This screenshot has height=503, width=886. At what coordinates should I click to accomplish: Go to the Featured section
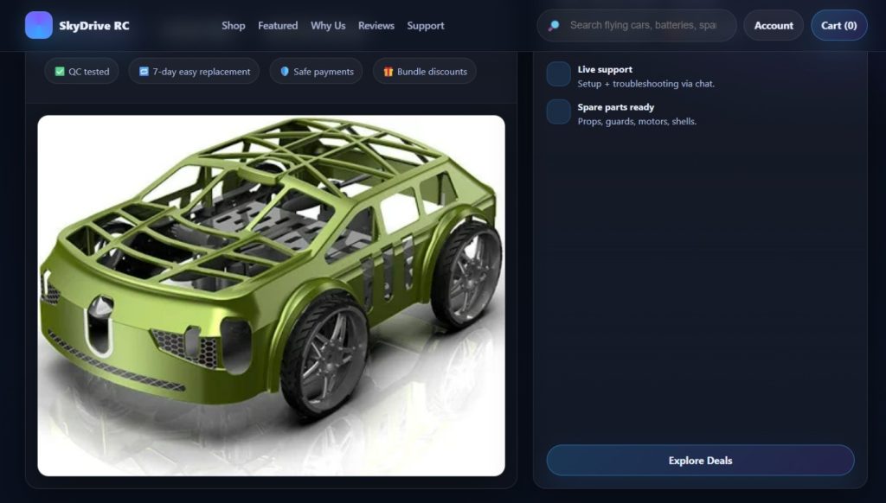point(278,25)
